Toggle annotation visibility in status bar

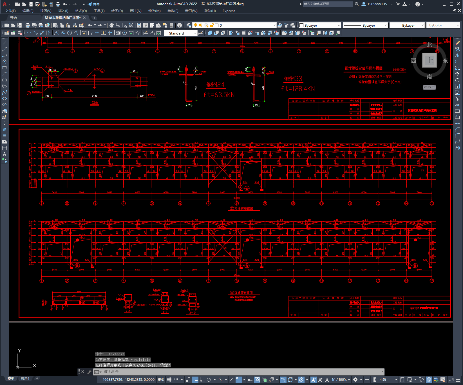click(313, 380)
